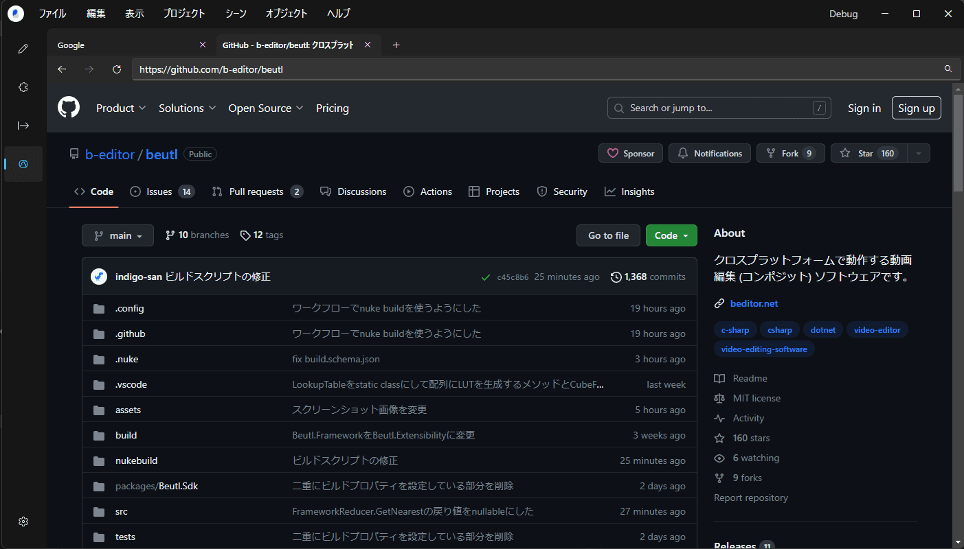964x549 pixels.
Task: Switch to the Issues tab
Action: click(x=162, y=191)
